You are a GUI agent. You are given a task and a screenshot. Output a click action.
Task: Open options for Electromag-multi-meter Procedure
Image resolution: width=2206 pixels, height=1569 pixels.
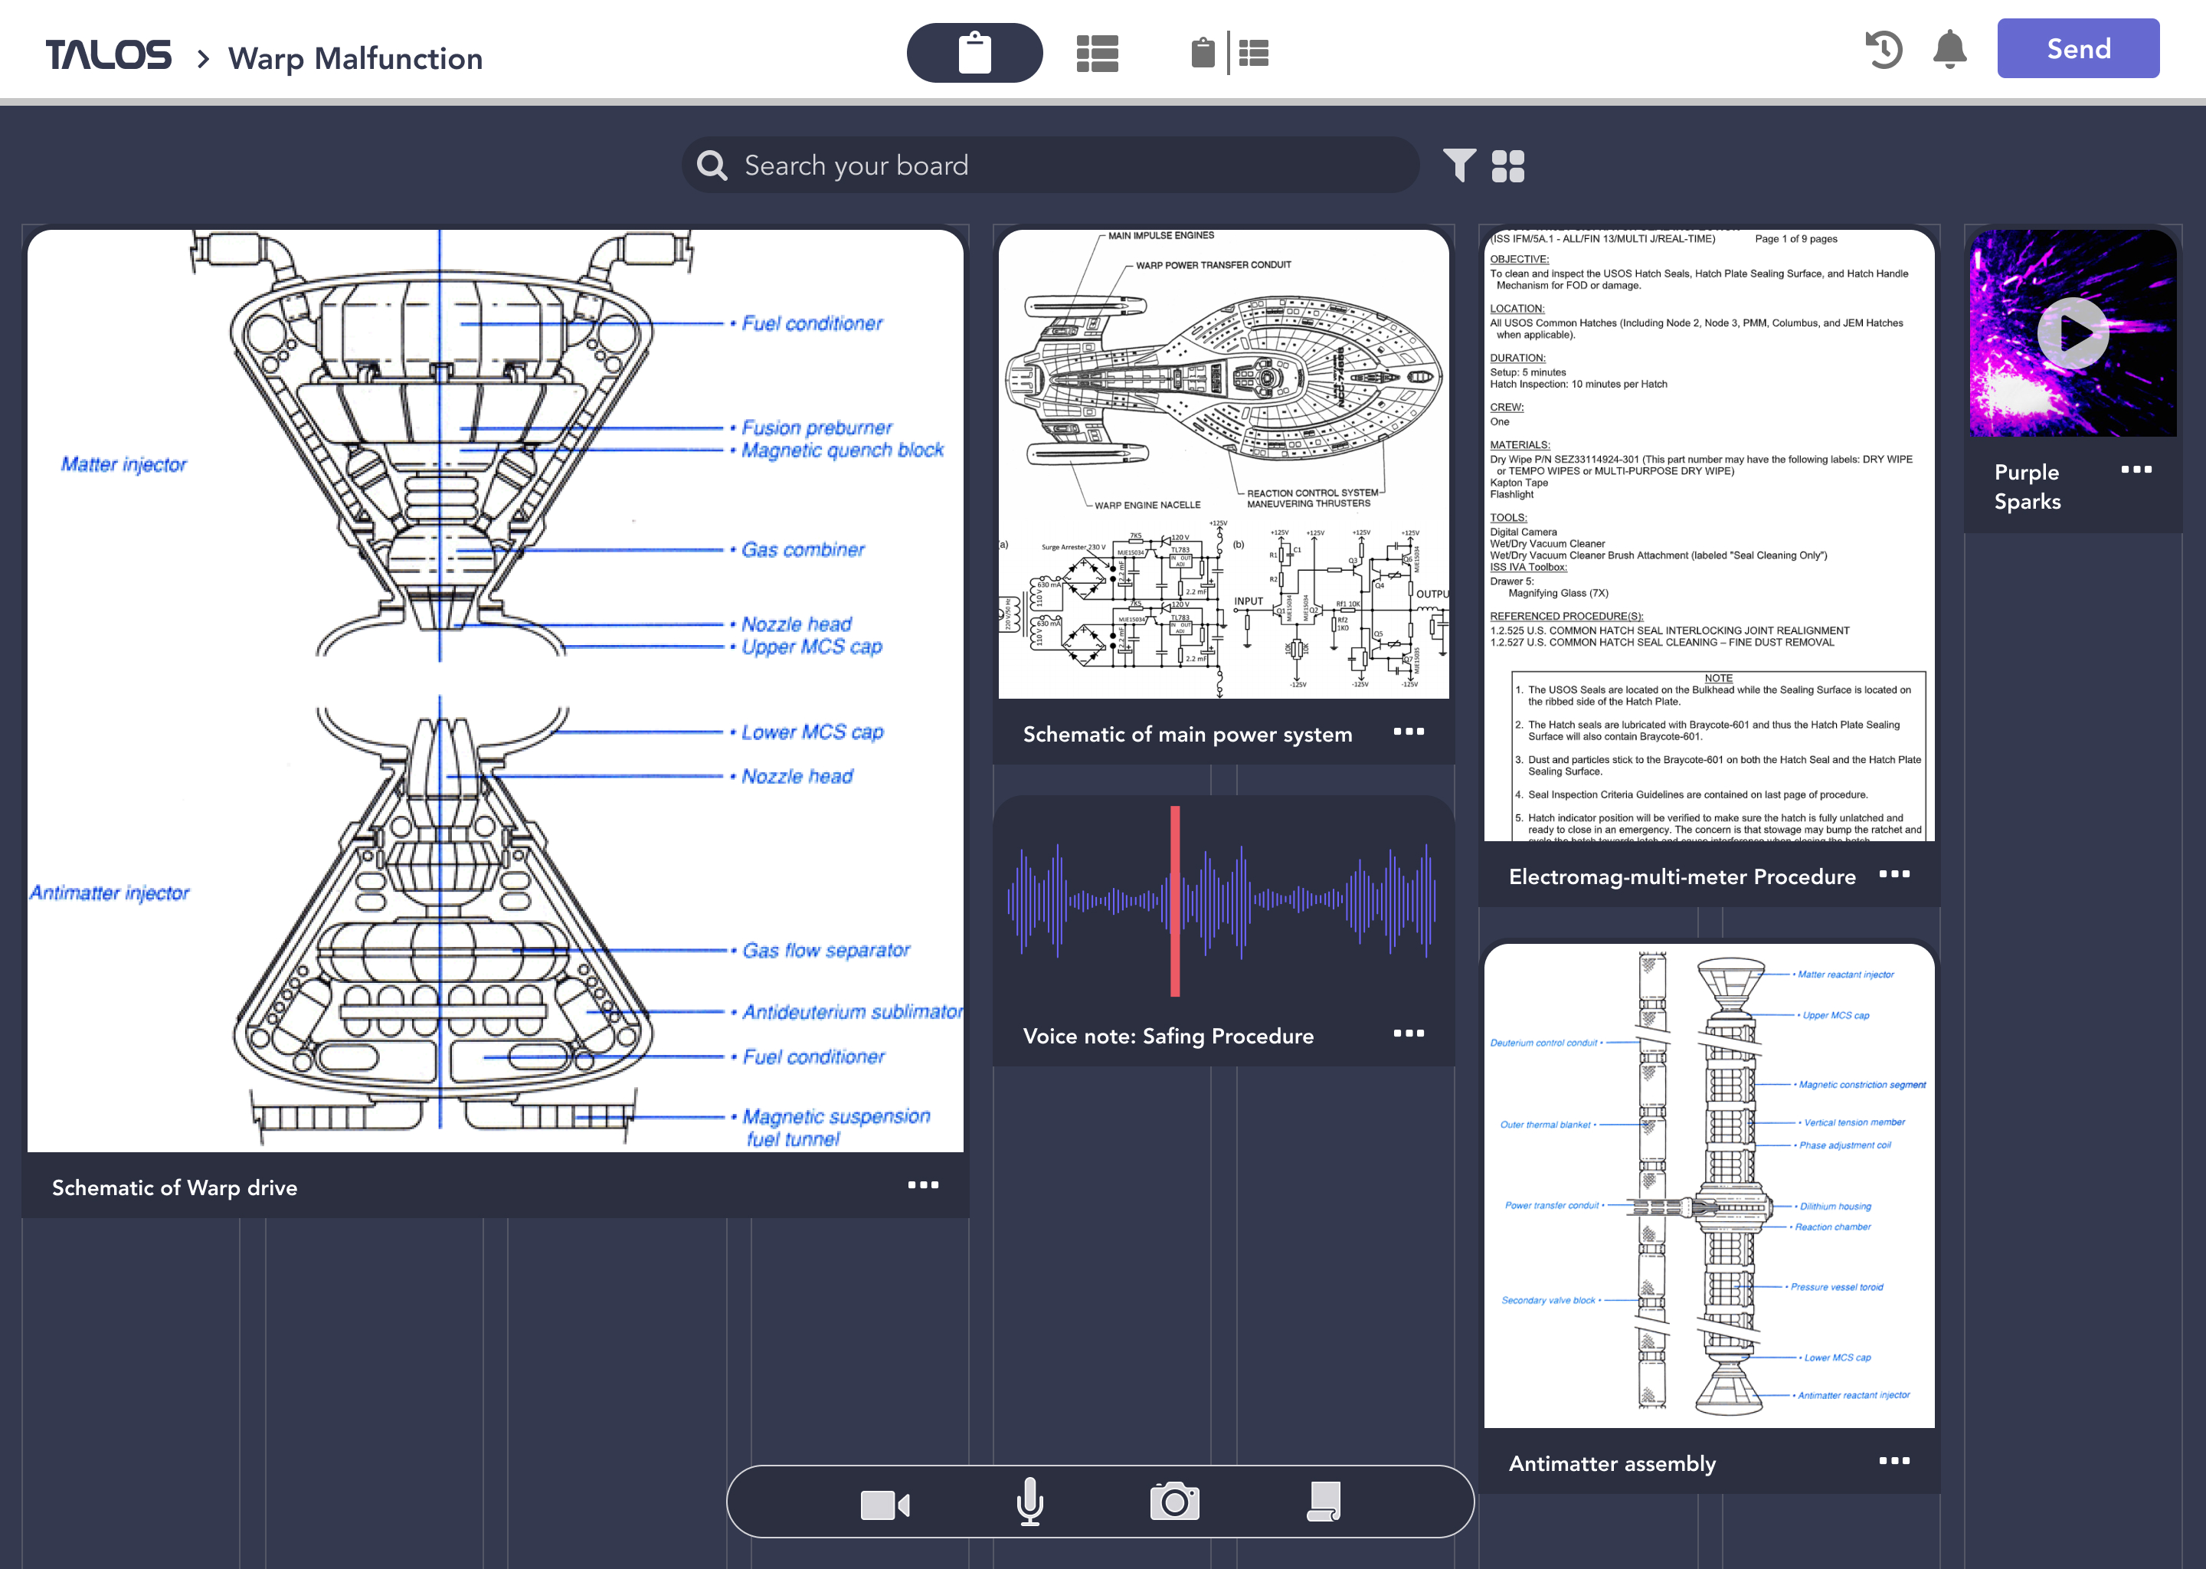coord(1894,873)
